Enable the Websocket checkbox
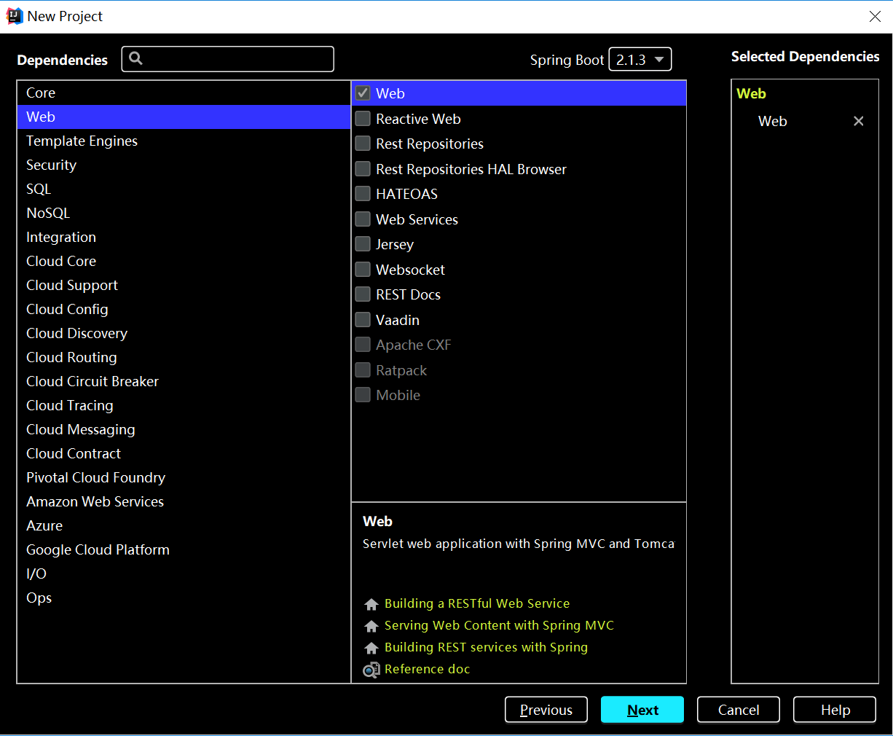Viewport: 893px width, 736px height. click(363, 270)
